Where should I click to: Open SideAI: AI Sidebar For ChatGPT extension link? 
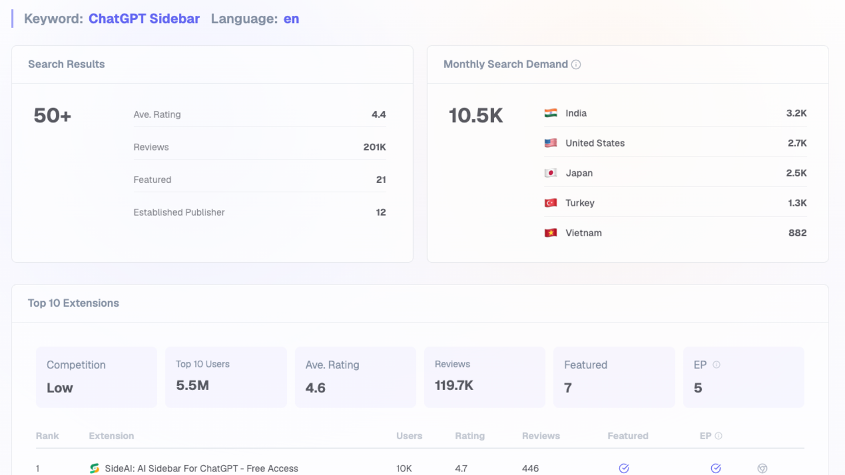click(x=201, y=469)
